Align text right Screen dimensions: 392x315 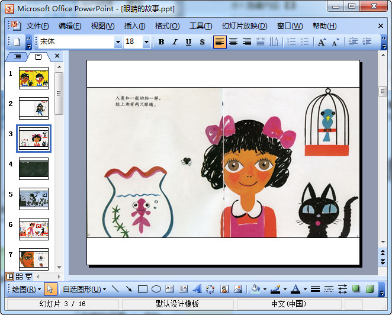[x=247, y=42]
